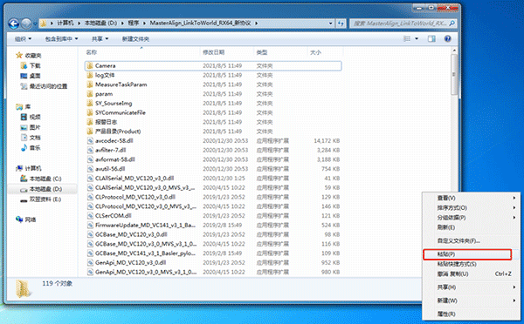Image resolution: width=524 pixels, height=324 pixels.
Task: Click the Back navigation arrow
Action: click(x=14, y=24)
